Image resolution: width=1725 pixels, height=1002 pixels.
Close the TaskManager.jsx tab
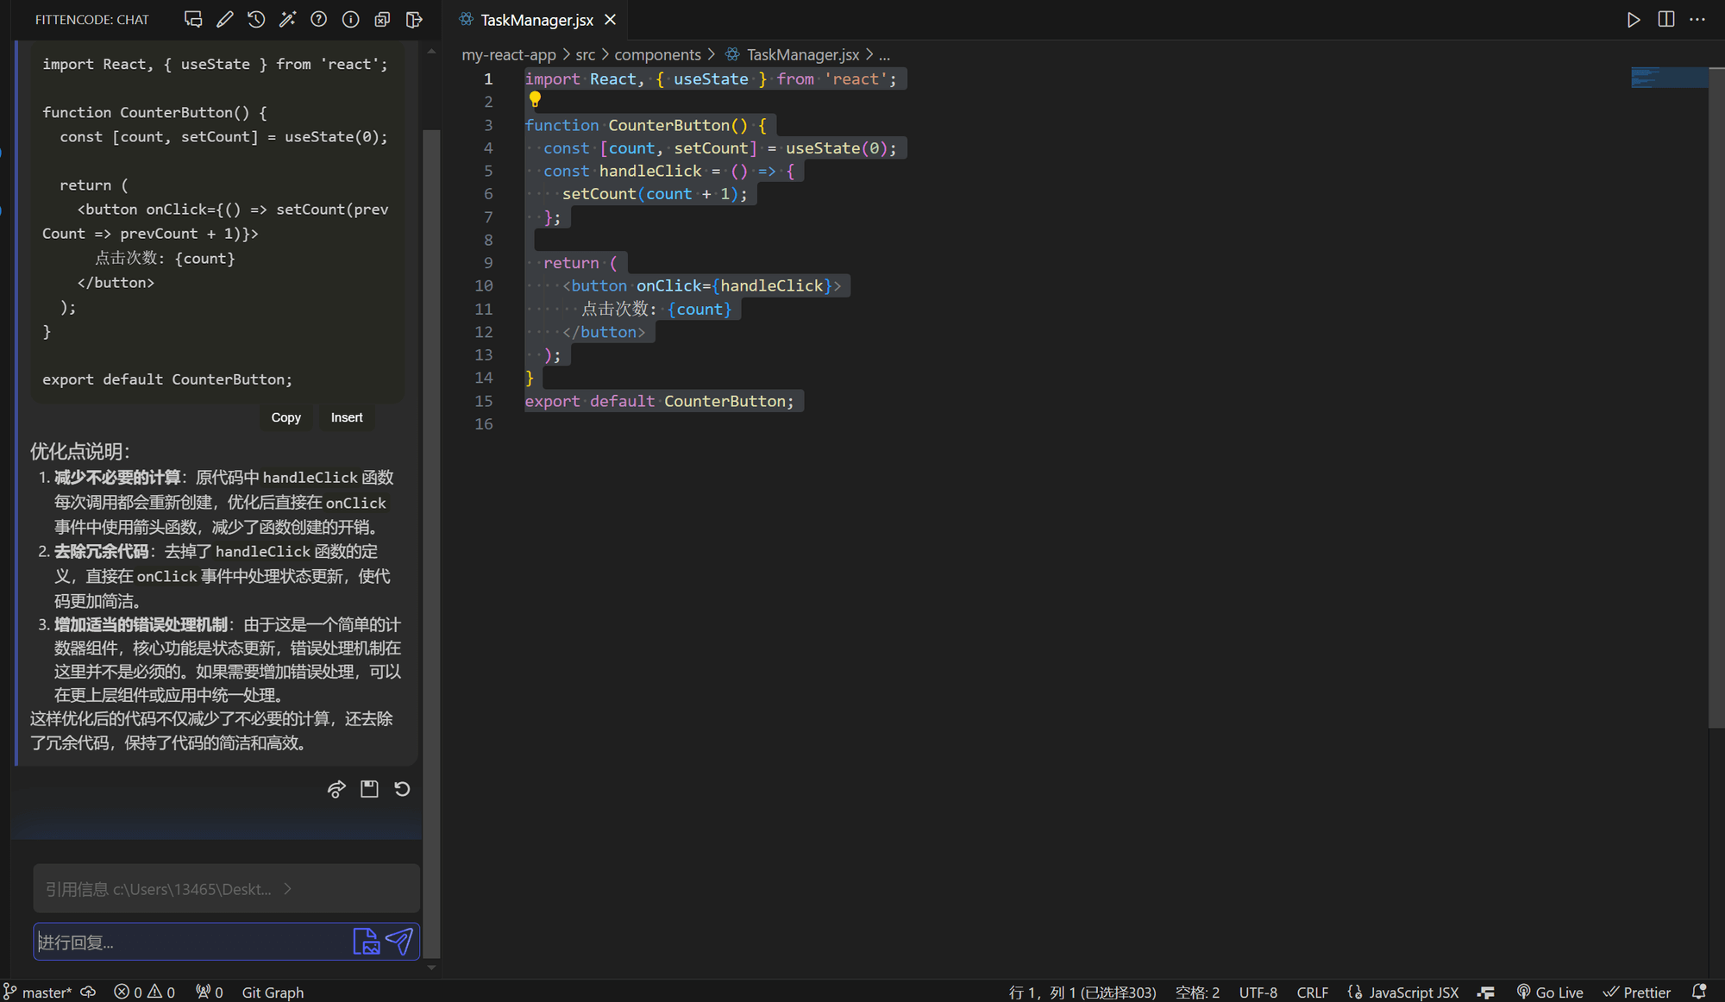coord(611,19)
